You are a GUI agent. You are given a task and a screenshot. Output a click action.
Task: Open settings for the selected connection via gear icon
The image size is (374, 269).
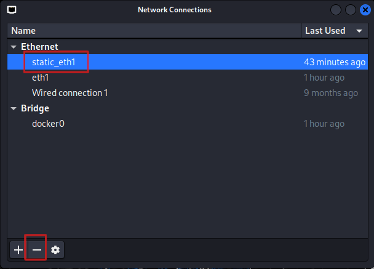click(55, 250)
